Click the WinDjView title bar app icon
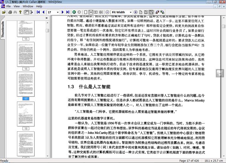The width and height of the screenshot is (226, 163). click(x=2, y=2)
